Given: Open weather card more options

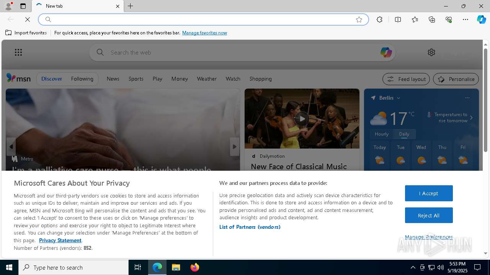Looking at the screenshot, I should [467, 98].
